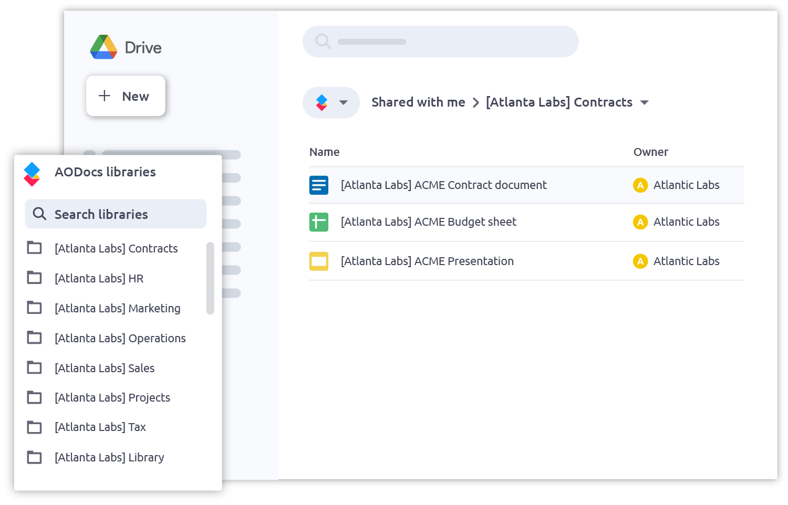This screenshot has width=788, height=505.
Task: Open the AODocs dropdown pill button
Action: [331, 102]
